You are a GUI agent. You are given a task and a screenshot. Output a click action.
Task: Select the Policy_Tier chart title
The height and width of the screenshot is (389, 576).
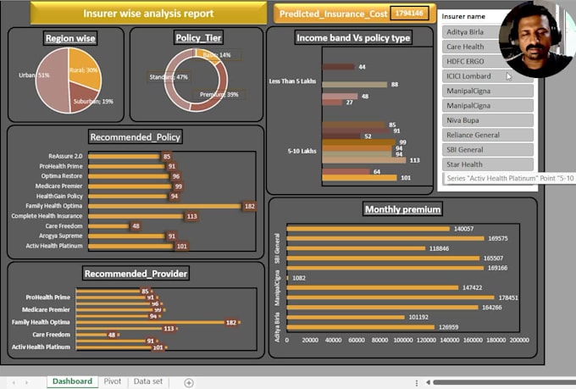(198, 37)
